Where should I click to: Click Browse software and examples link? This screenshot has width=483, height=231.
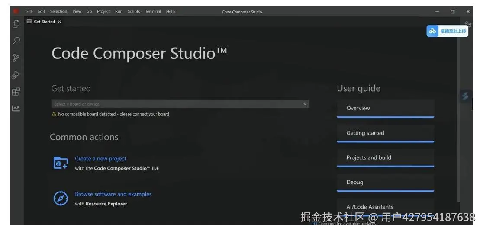click(113, 194)
